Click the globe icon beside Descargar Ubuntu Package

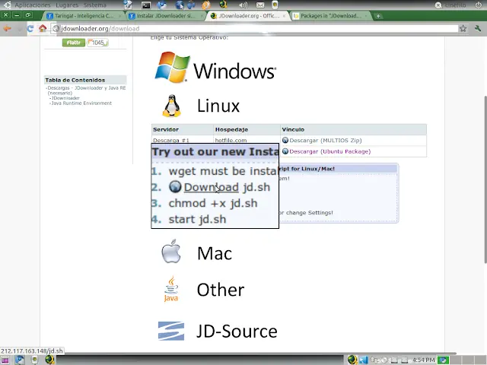pos(285,151)
